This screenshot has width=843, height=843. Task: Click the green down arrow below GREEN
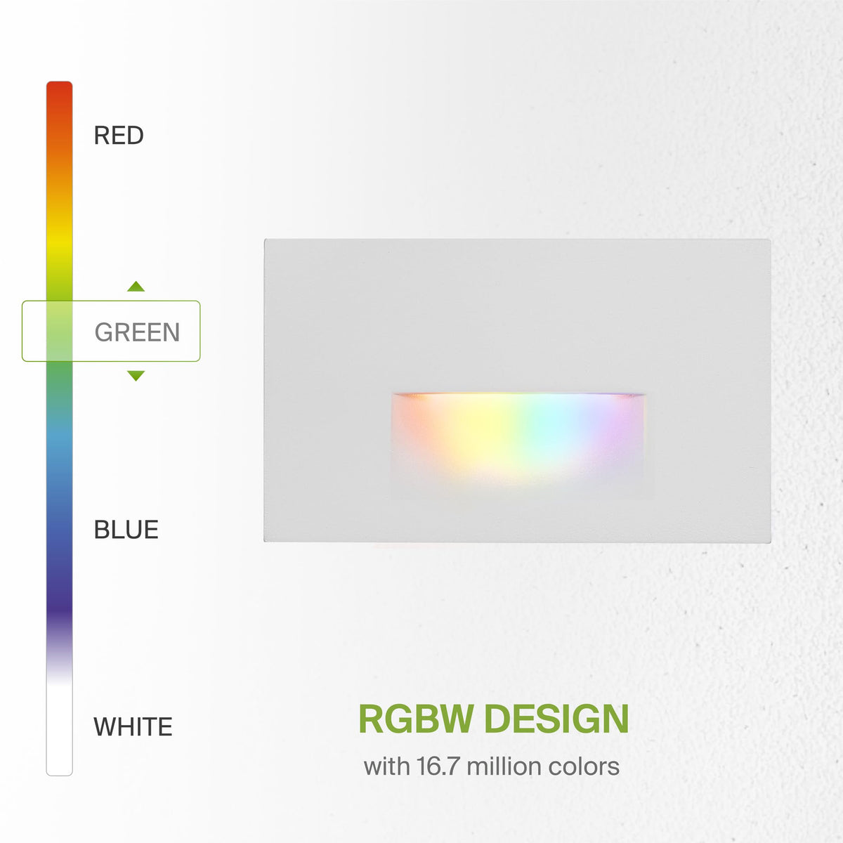136,376
